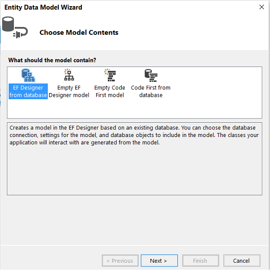Click the 'Choose Model Contents' heading

click(79, 33)
